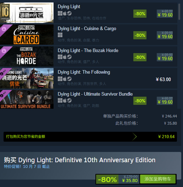Viewport: 183px width, 187px height.
Task: Open the Dying Light: The Following title
Action: 84,72
